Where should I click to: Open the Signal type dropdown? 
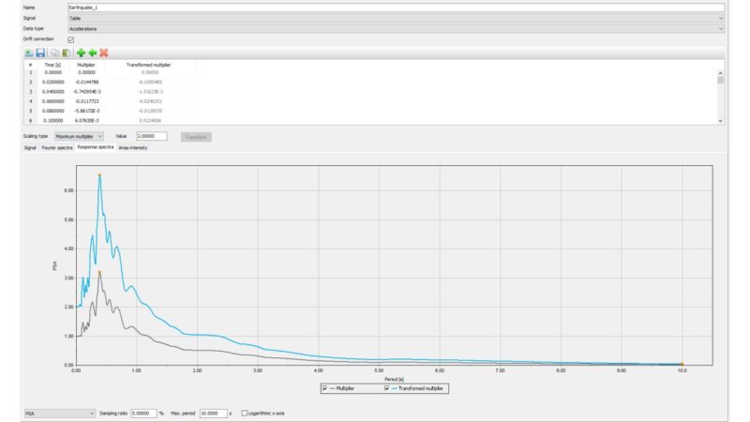(396, 18)
